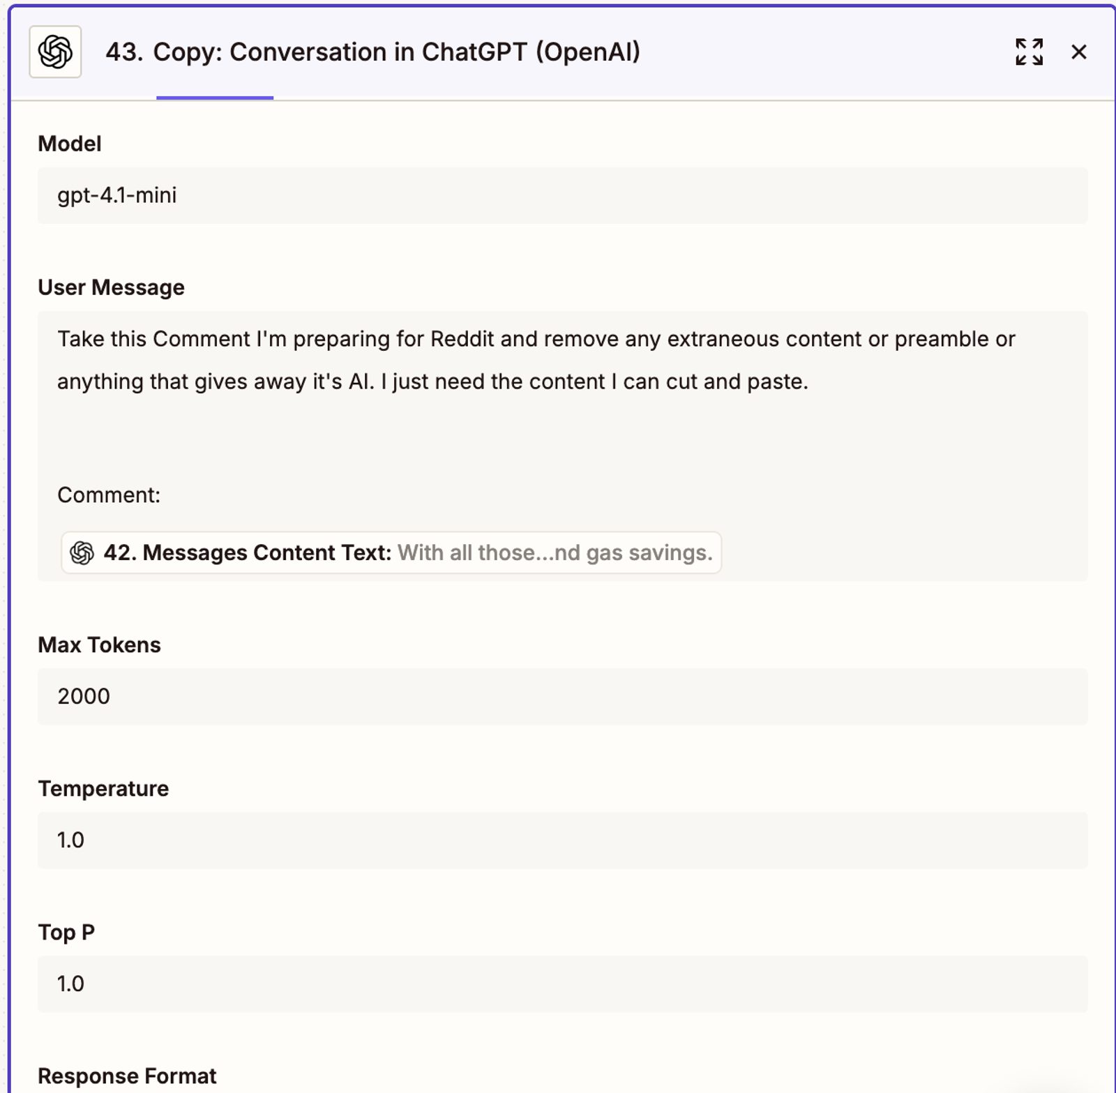Click the gray "With all those...nd gas savings." preview
The width and height of the screenshot is (1116, 1093).
(x=555, y=553)
